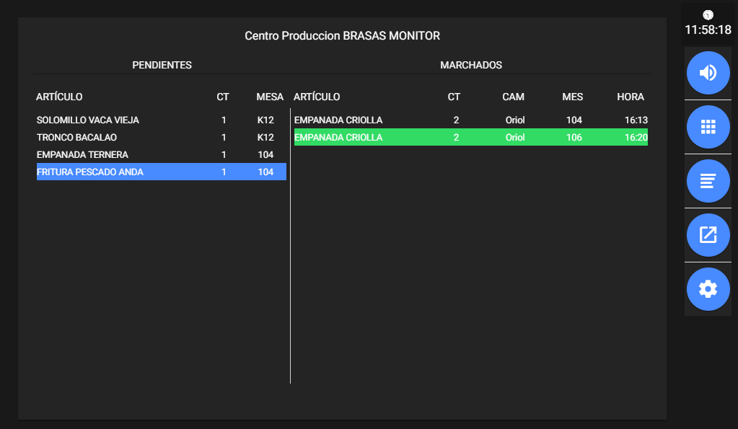Select TRONCO BACALAO in pending list
Screen dimensions: 738x429
77,137
